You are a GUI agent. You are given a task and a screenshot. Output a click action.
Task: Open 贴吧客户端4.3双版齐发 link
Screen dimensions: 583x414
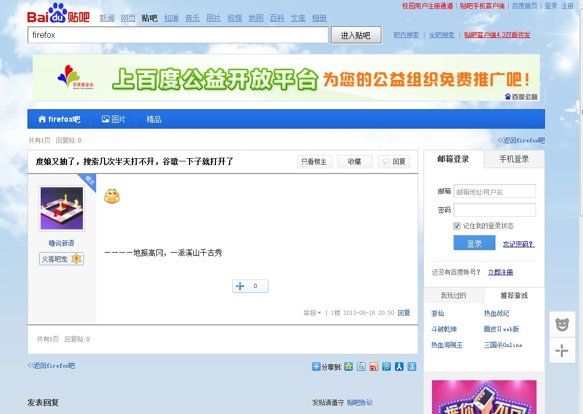[x=497, y=35]
